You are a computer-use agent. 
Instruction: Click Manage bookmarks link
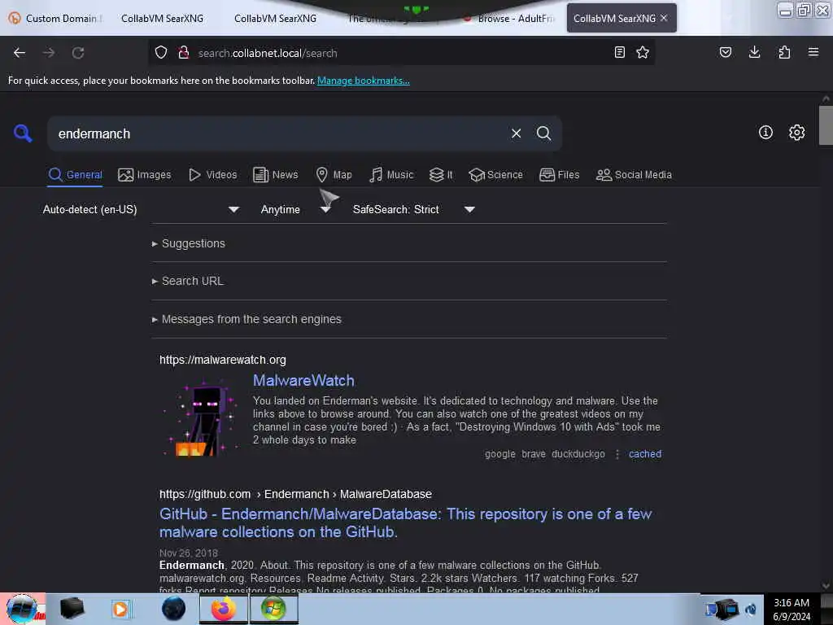364,81
